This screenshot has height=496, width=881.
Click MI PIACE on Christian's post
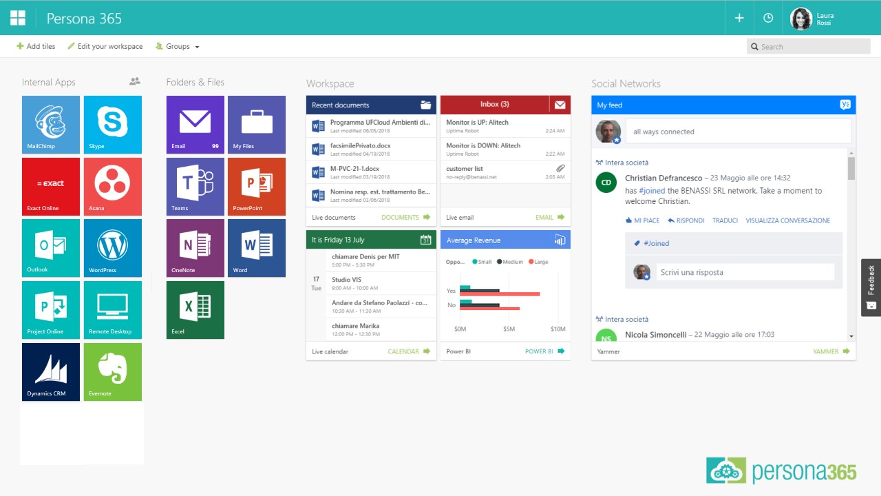coord(642,220)
